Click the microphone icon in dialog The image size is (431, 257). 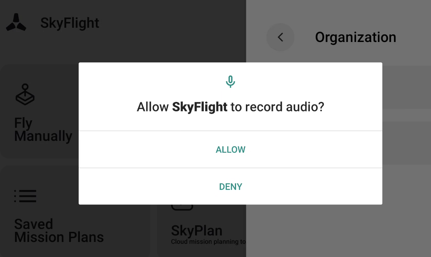point(231,81)
